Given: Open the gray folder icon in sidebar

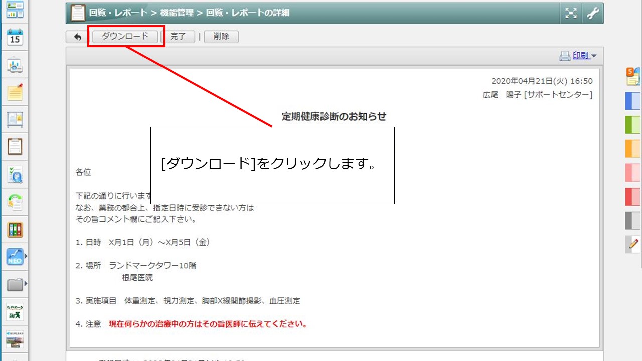Looking at the screenshot, I should click(15, 285).
